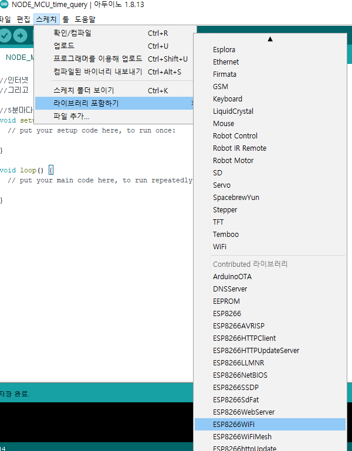This screenshot has height=451, width=352.
Task: Include the Keyboard library
Action: pos(270,99)
